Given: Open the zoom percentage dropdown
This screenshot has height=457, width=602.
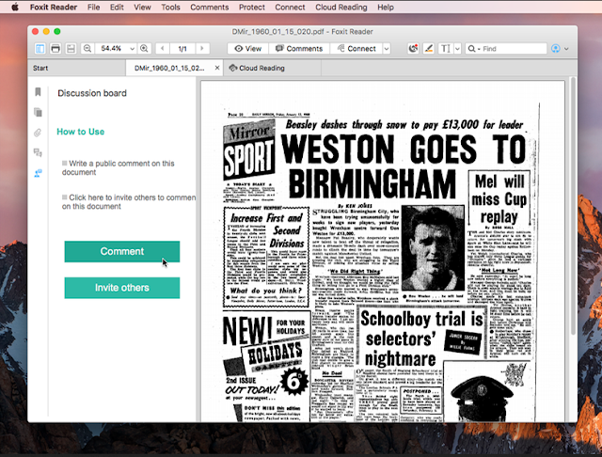Looking at the screenshot, I should pyautogui.click(x=132, y=49).
